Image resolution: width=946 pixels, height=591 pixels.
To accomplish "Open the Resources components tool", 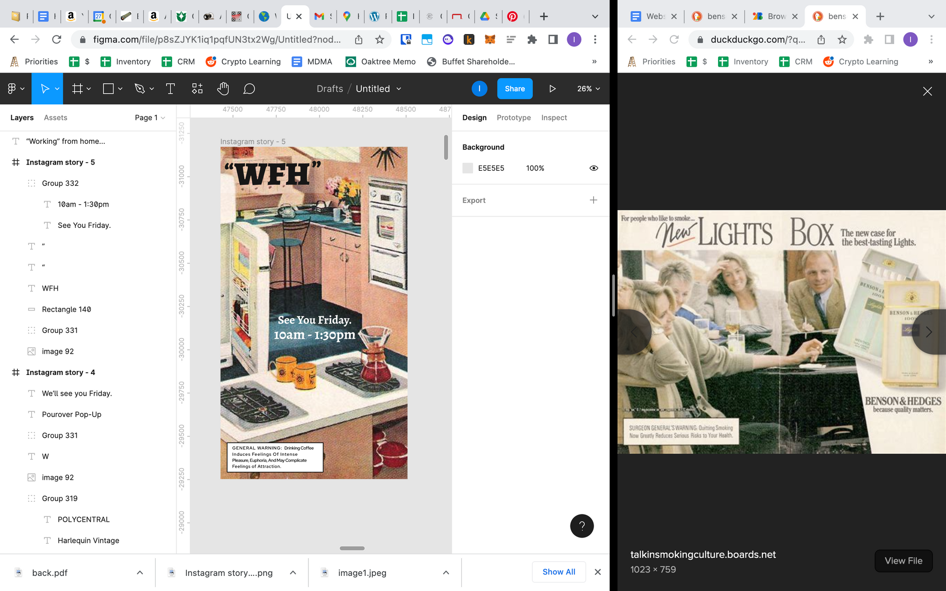I will [197, 89].
